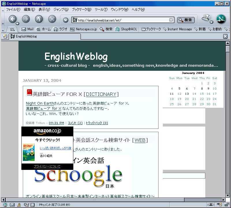The height and width of the screenshot is (208, 231).
Task: Click the new tab button left of tabs
Action: point(5,36)
